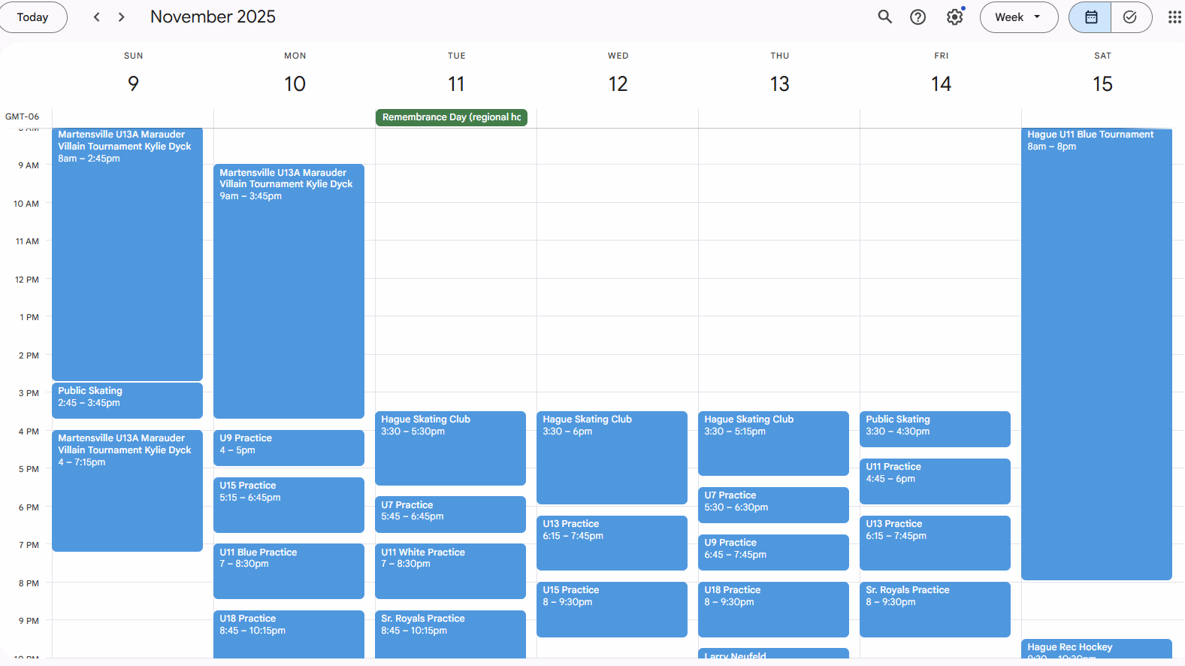This screenshot has height=666, width=1185.
Task: Open Thursday's U18 Practice event
Action: (x=773, y=609)
